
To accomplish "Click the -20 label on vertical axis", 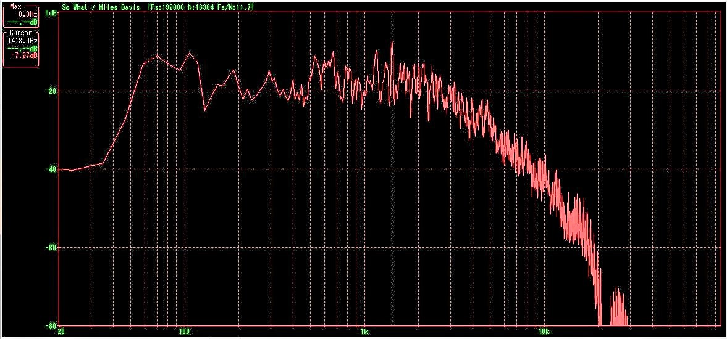I will click(51, 91).
